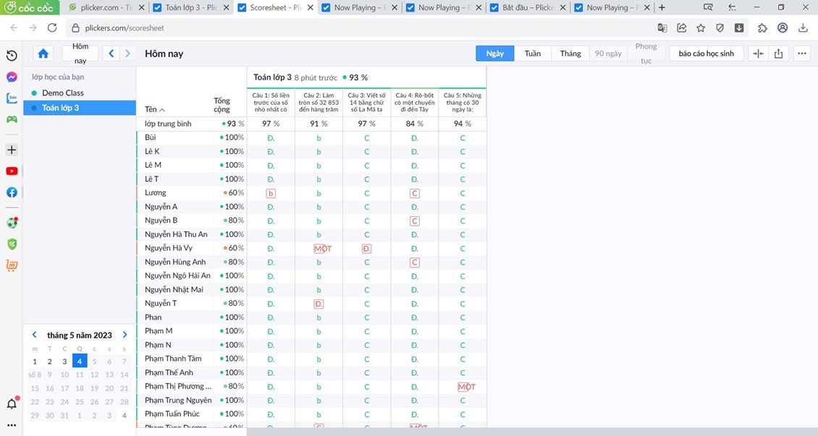818x436 pixels.
Task: Open the export/share scoresheet icon
Action: pyautogui.click(x=778, y=54)
